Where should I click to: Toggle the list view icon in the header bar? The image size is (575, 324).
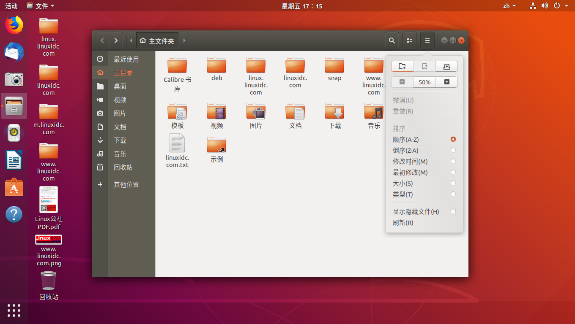tap(410, 40)
